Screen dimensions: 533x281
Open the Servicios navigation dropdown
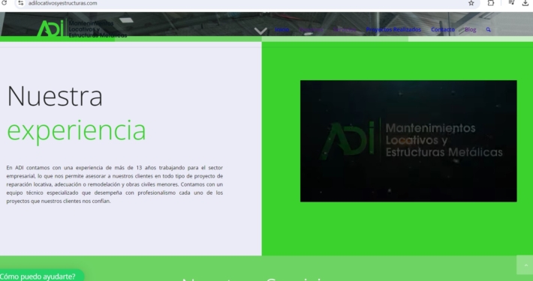point(345,29)
